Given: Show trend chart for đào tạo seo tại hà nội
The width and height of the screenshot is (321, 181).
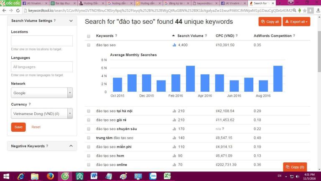Looking at the screenshot, I should (x=174, y=111).
